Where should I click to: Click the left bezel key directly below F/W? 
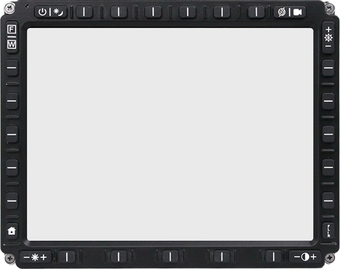pos(12,68)
